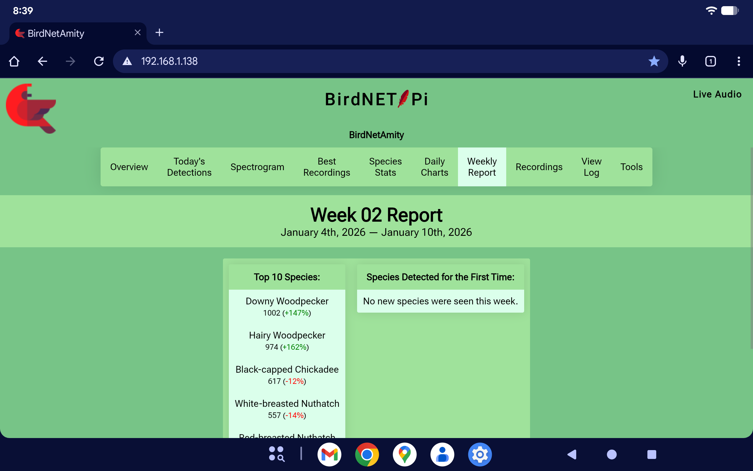Click the not-secure warning triangle icon
The image size is (753, 471).
point(127,61)
